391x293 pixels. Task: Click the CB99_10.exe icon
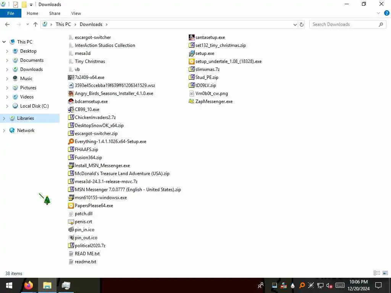[71, 109]
